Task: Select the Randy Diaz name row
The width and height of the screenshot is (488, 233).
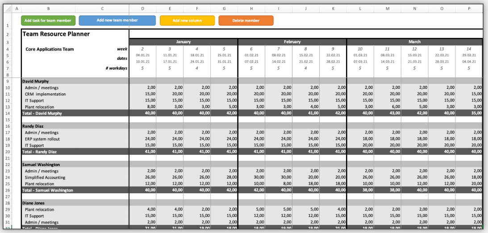Action: pos(252,126)
